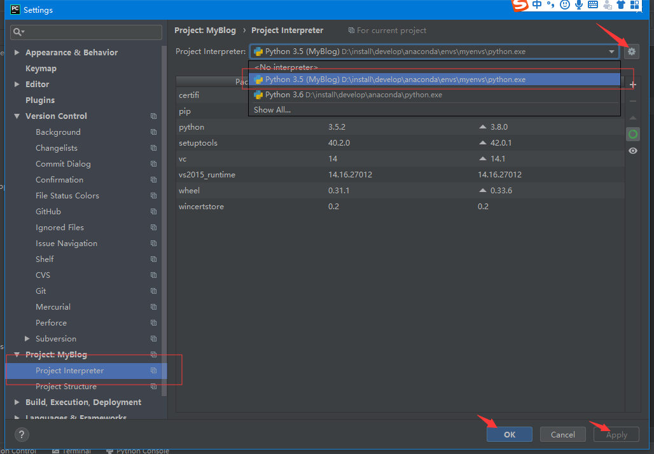Click the project-level icon beside Git
Viewport: 654px width, 454px height.
(153, 291)
